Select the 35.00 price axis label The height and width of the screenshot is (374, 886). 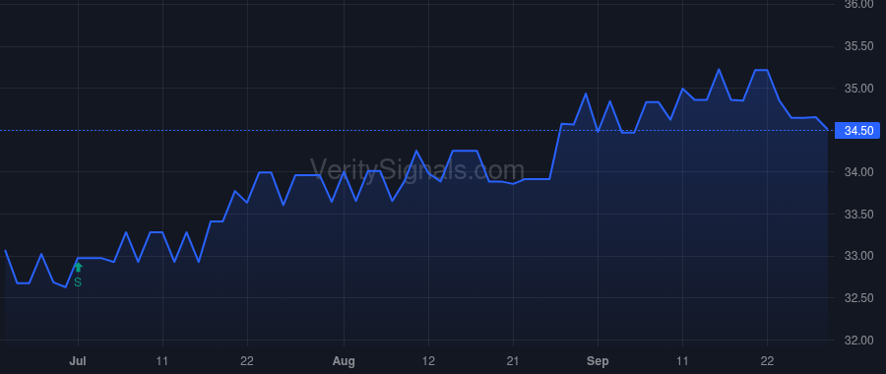coord(858,89)
